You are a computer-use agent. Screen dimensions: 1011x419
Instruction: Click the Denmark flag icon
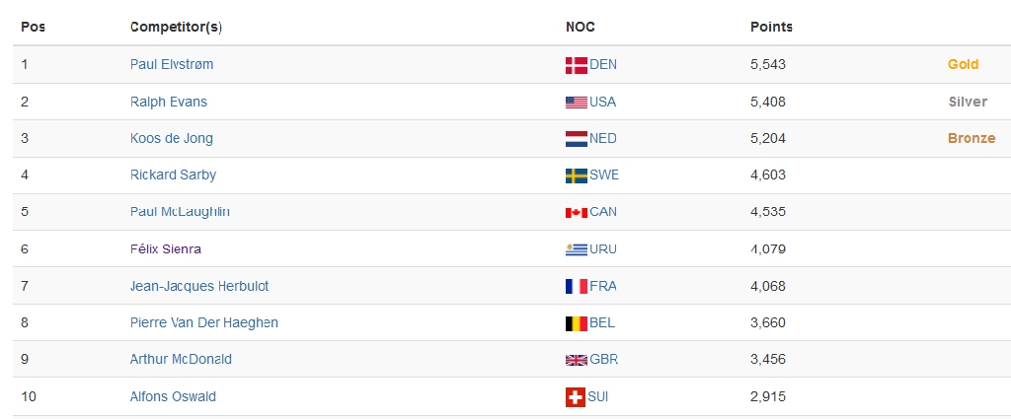(x=576, y=65)
